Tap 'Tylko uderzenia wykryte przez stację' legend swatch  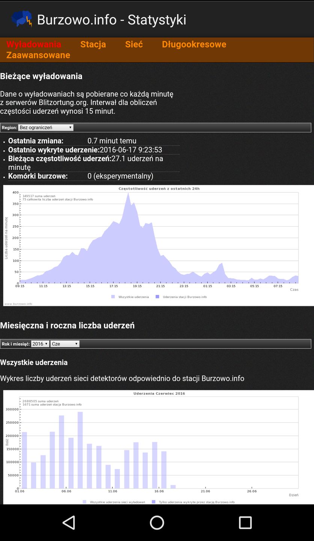pos(154,502)
